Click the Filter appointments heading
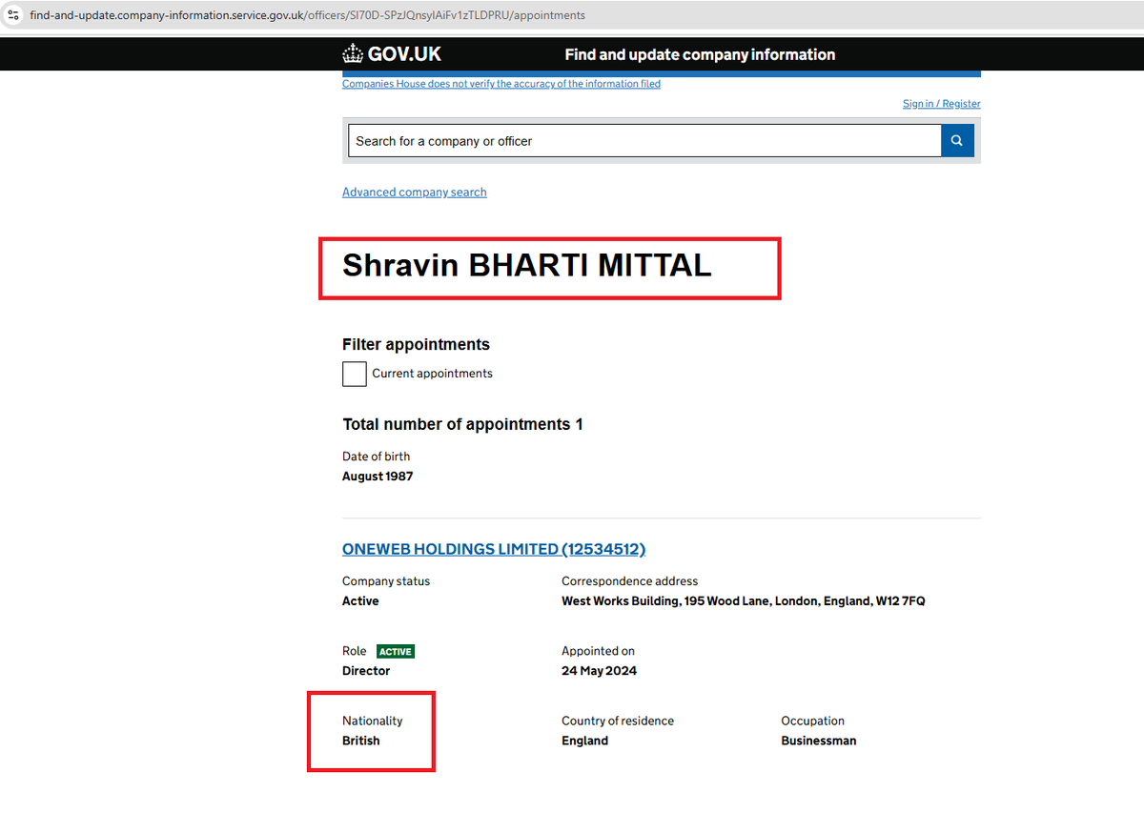 [x=416, y=344]
